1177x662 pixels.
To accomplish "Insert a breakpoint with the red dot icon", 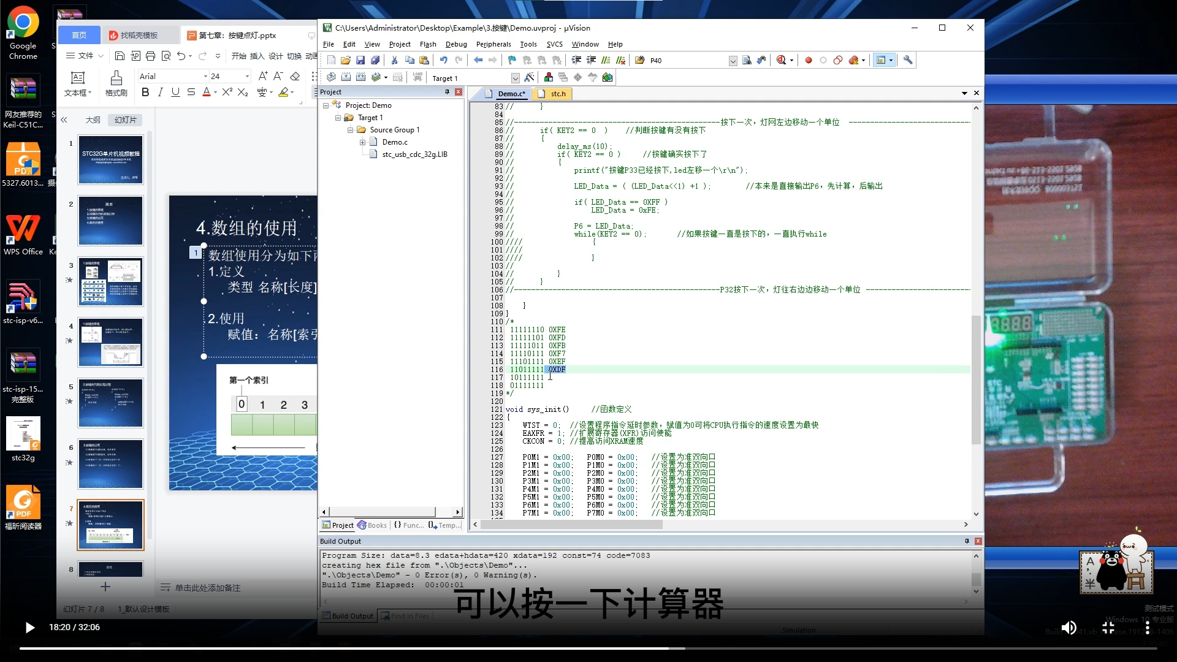I will tap(809, 60).
